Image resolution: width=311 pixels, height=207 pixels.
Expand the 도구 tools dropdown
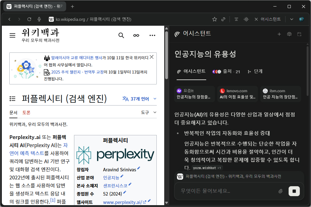point(149,112)
